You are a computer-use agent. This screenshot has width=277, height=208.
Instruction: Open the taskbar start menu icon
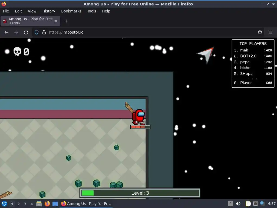pyautogui.click(x=4, y=204)
